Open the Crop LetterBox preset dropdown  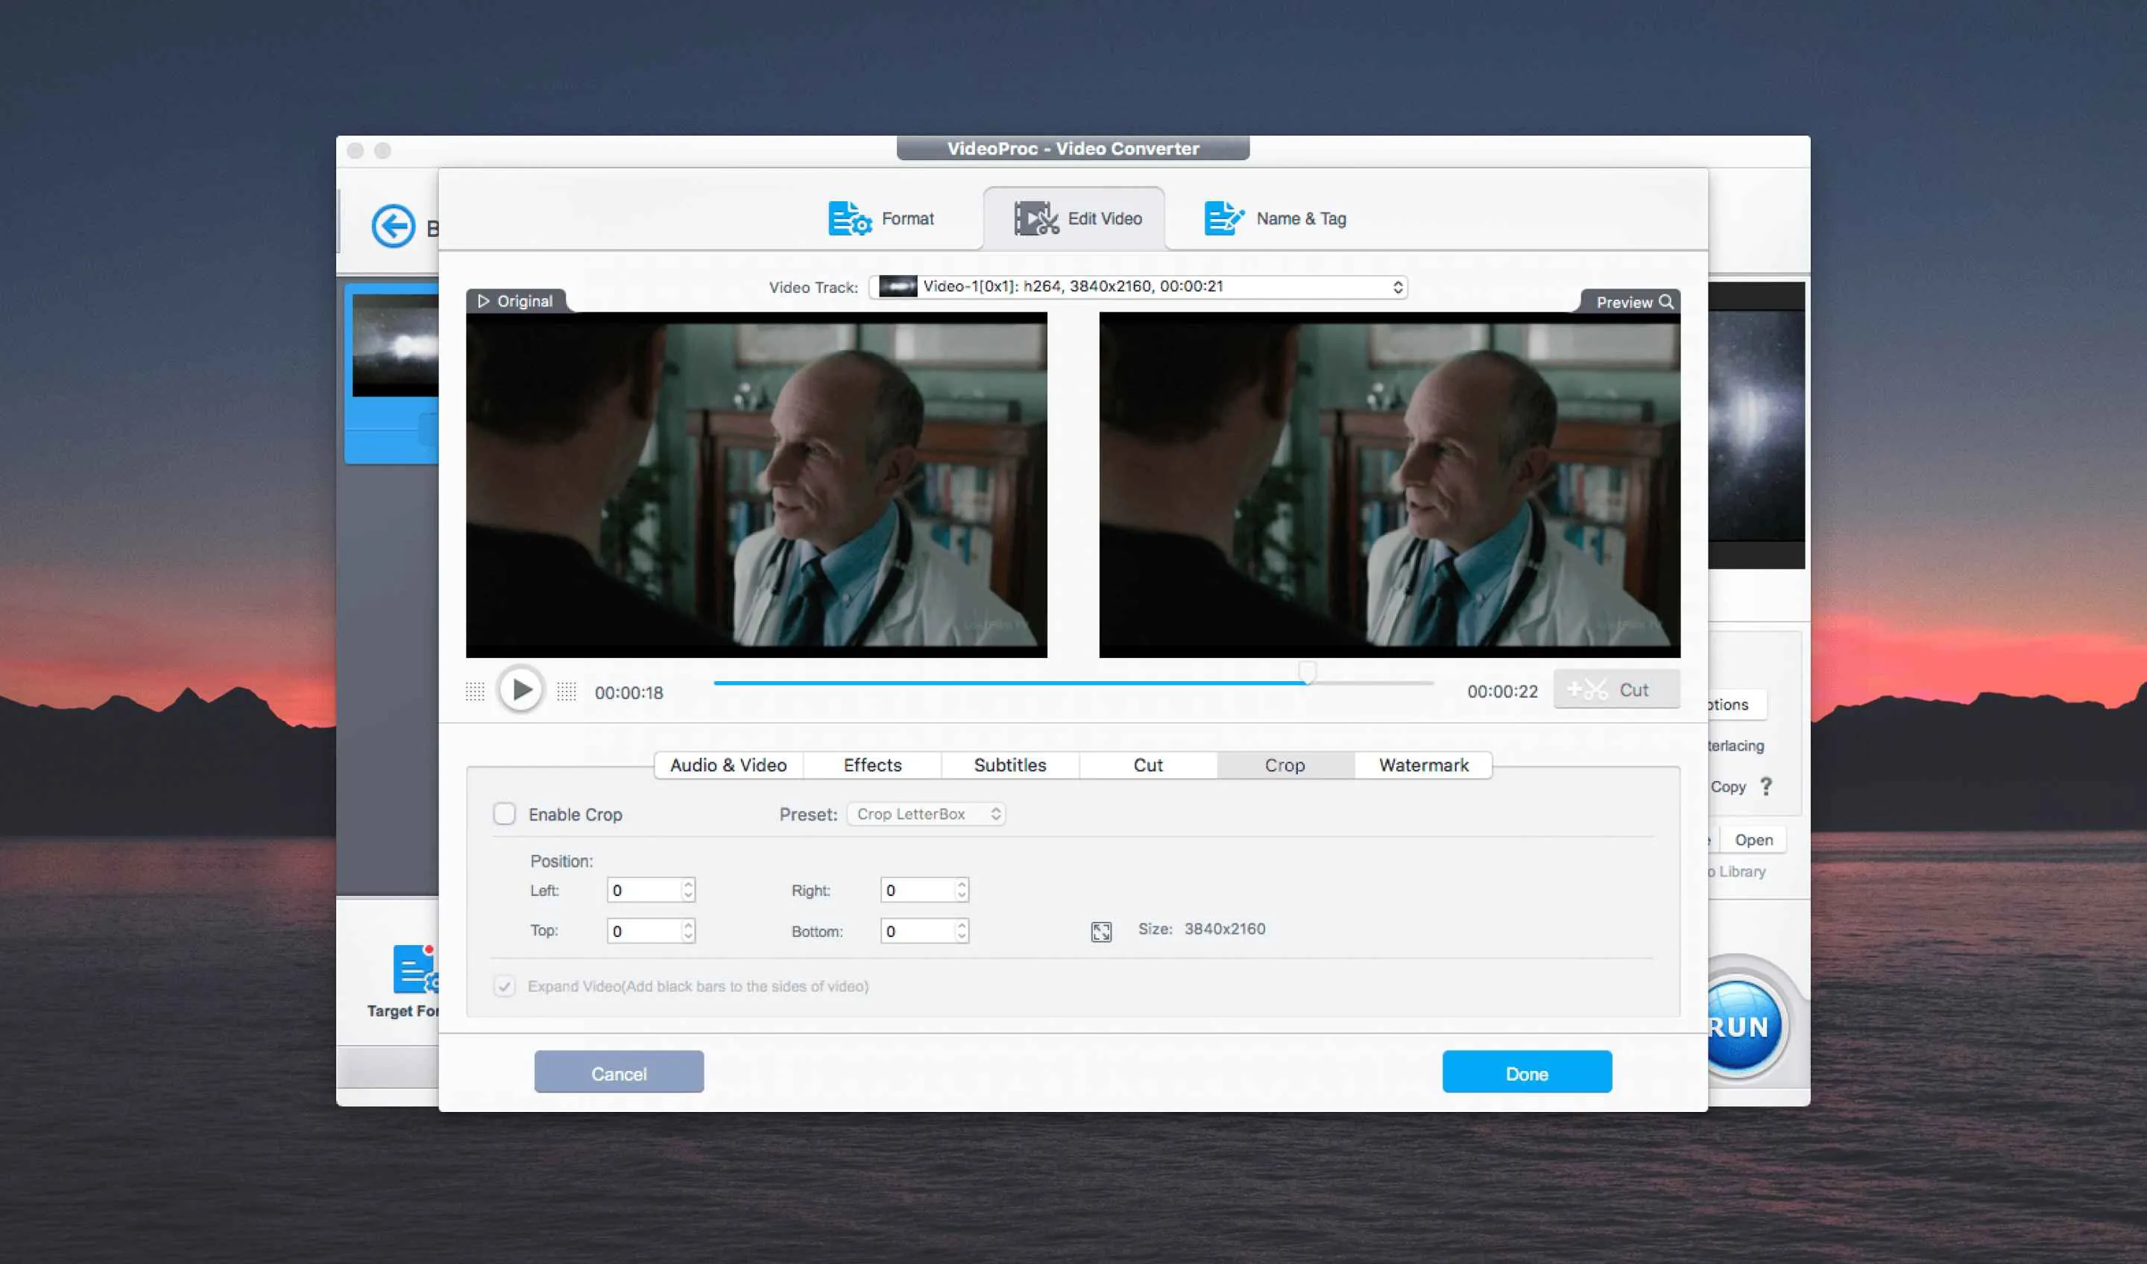tap(925, 813)
